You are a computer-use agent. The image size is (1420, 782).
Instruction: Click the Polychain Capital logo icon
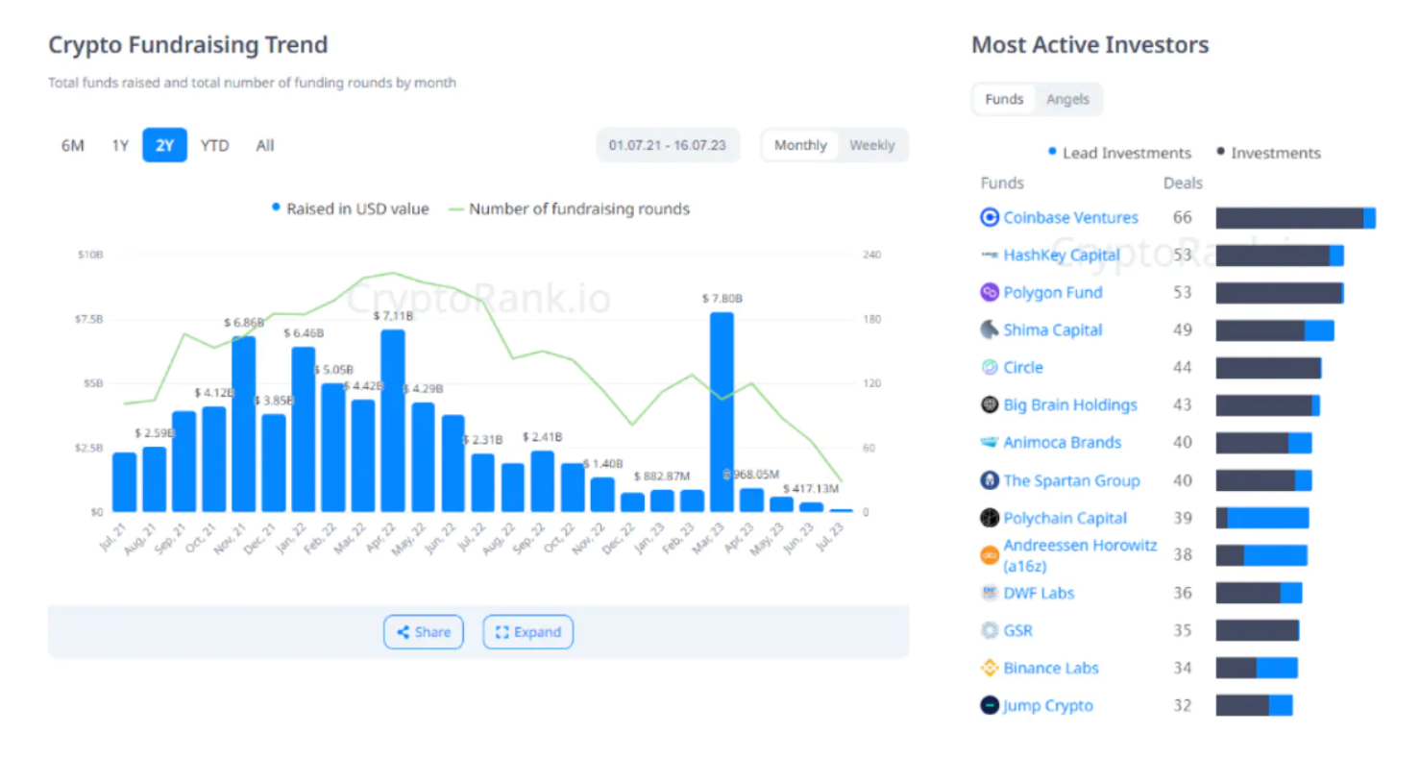[989, 518]
